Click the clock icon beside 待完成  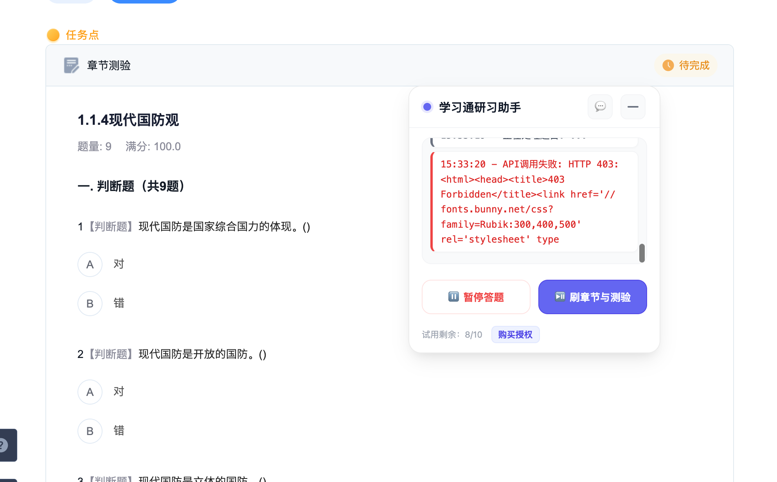[668, 65]
